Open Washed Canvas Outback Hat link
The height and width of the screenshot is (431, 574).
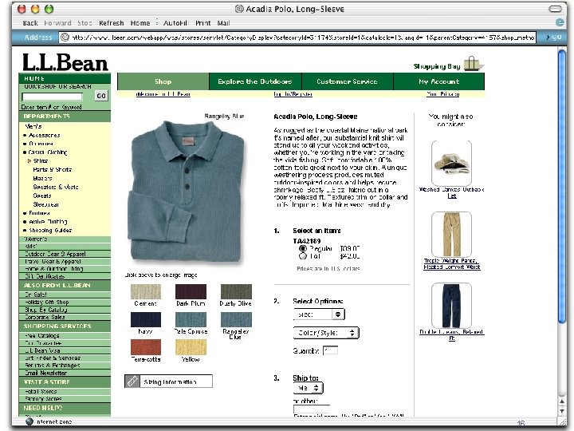[452, 193]
